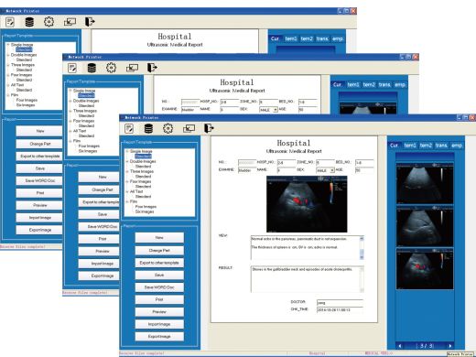Click Print button in front window
The height and width of the screenshot is (357, 476).
[x=159, y=299]
